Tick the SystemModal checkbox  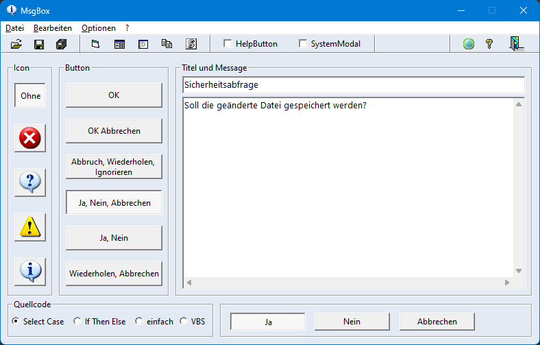pyautogui.click(x=303, y=43)
